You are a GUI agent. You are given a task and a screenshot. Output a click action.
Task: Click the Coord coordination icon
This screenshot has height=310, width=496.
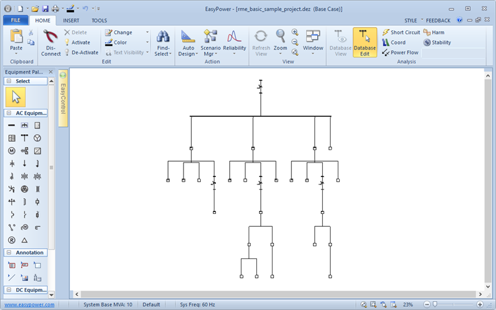394,43
